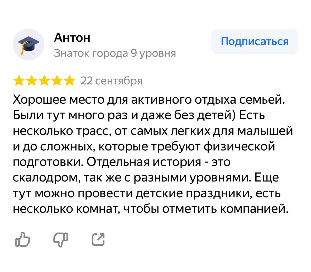Click the Знаток города 9 уровня label

pos(115,53)
